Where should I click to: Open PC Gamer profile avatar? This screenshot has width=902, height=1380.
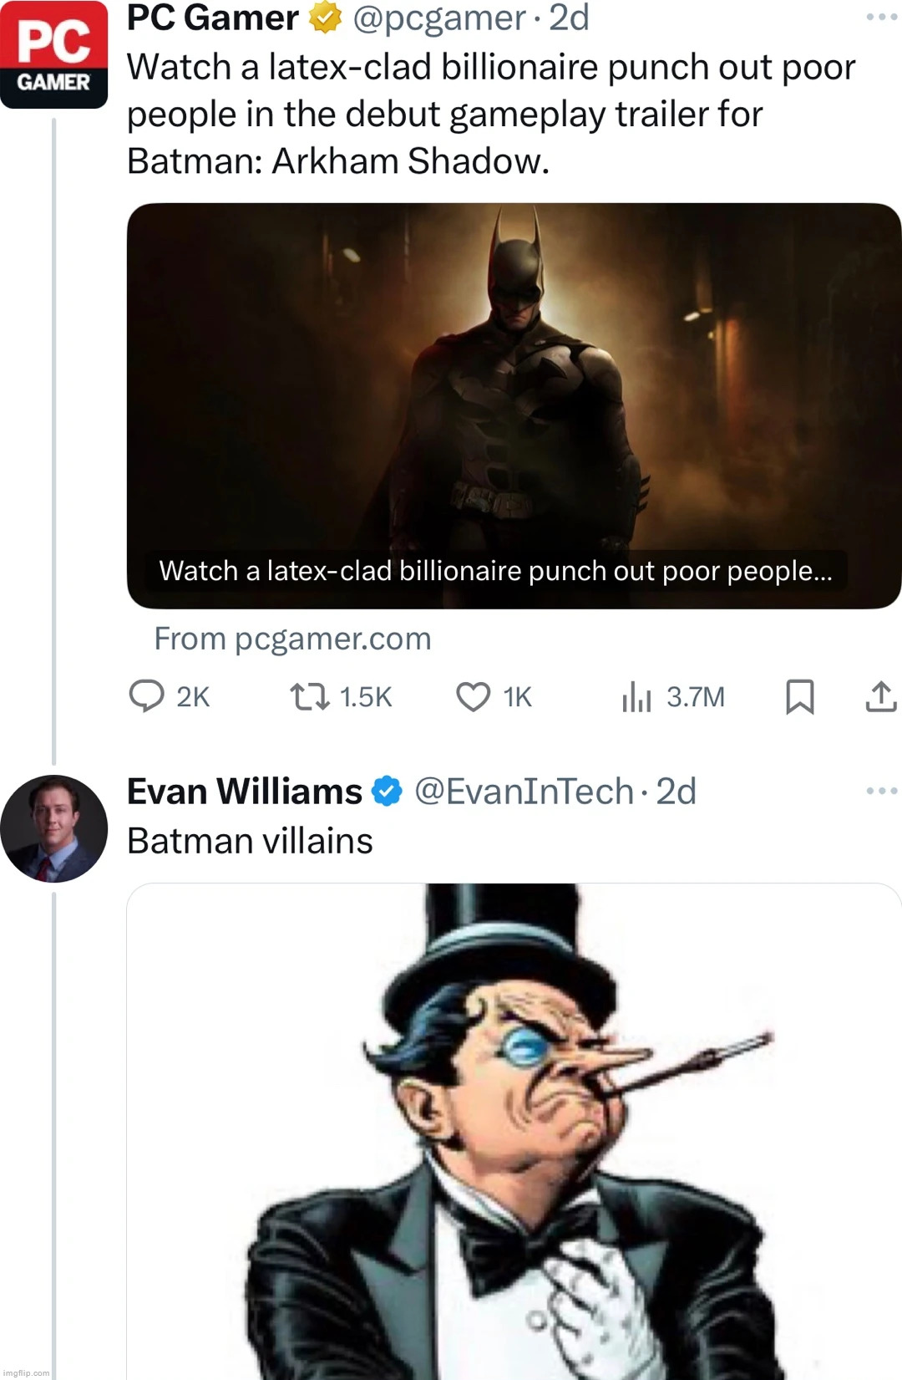tap(54, 55)
